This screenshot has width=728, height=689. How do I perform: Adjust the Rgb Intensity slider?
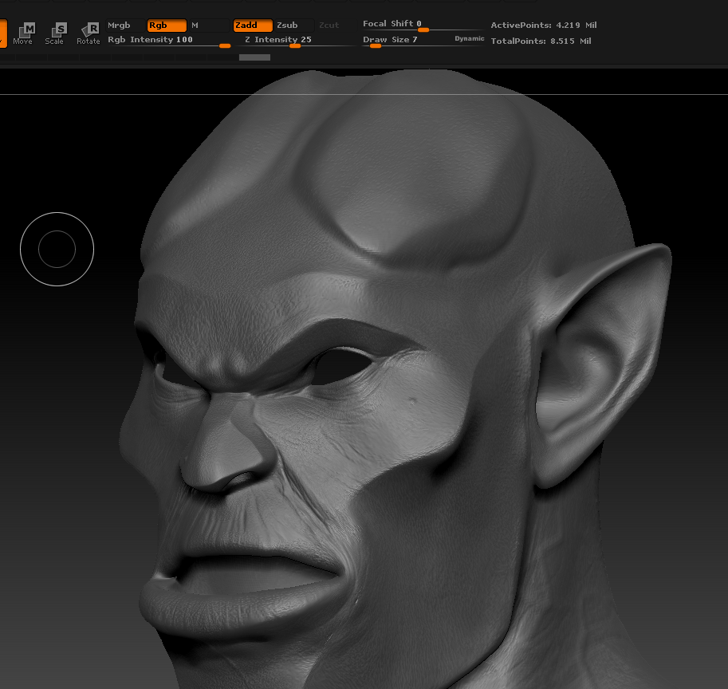click(168, 41)
